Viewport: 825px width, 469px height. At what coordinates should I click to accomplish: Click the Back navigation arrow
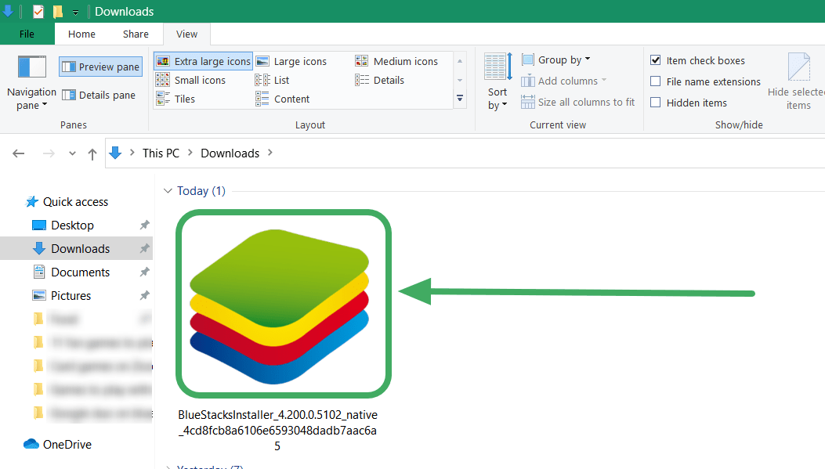click(x=19, y=153)
